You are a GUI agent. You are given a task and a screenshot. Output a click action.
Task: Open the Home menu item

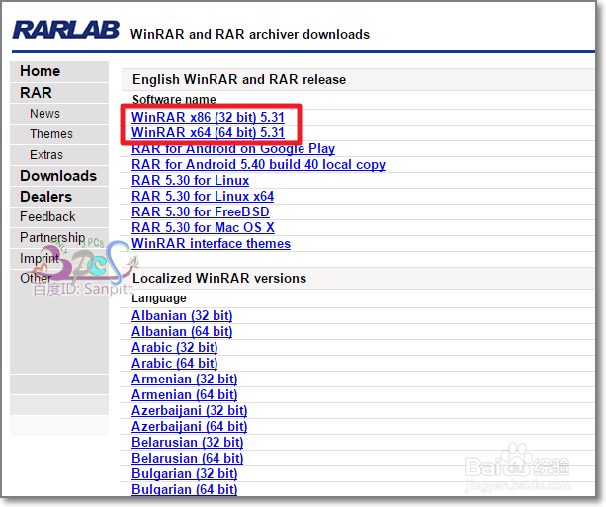click(41, 71)
